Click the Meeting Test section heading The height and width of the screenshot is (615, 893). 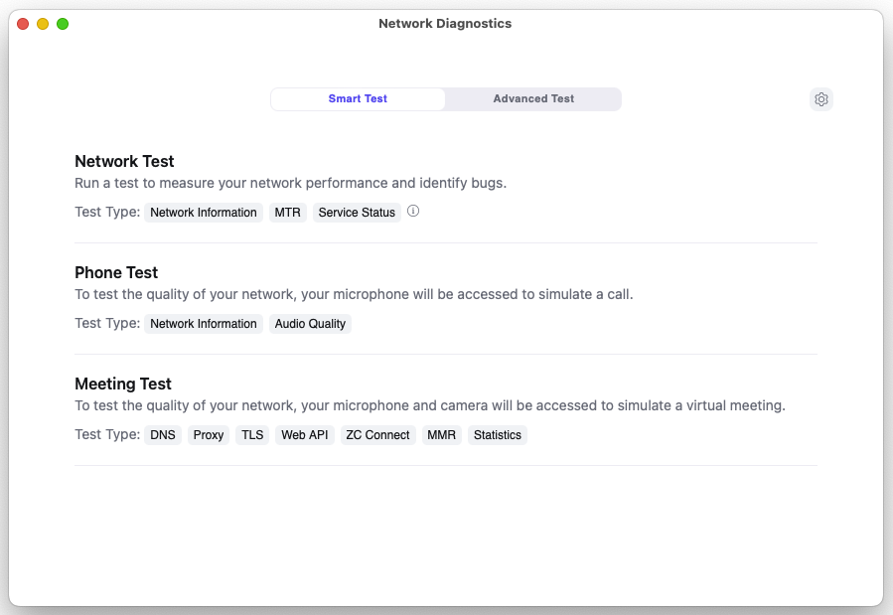pyautogui.click(x=123, y=384)
